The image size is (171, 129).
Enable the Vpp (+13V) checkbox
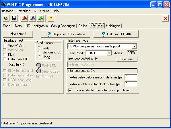click(x=5, y=45)
